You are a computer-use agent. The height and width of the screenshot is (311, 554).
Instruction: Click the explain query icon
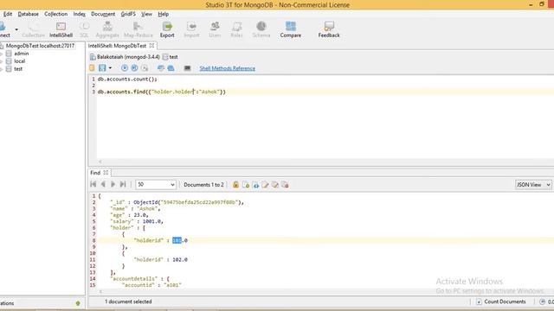pos(145,68)
